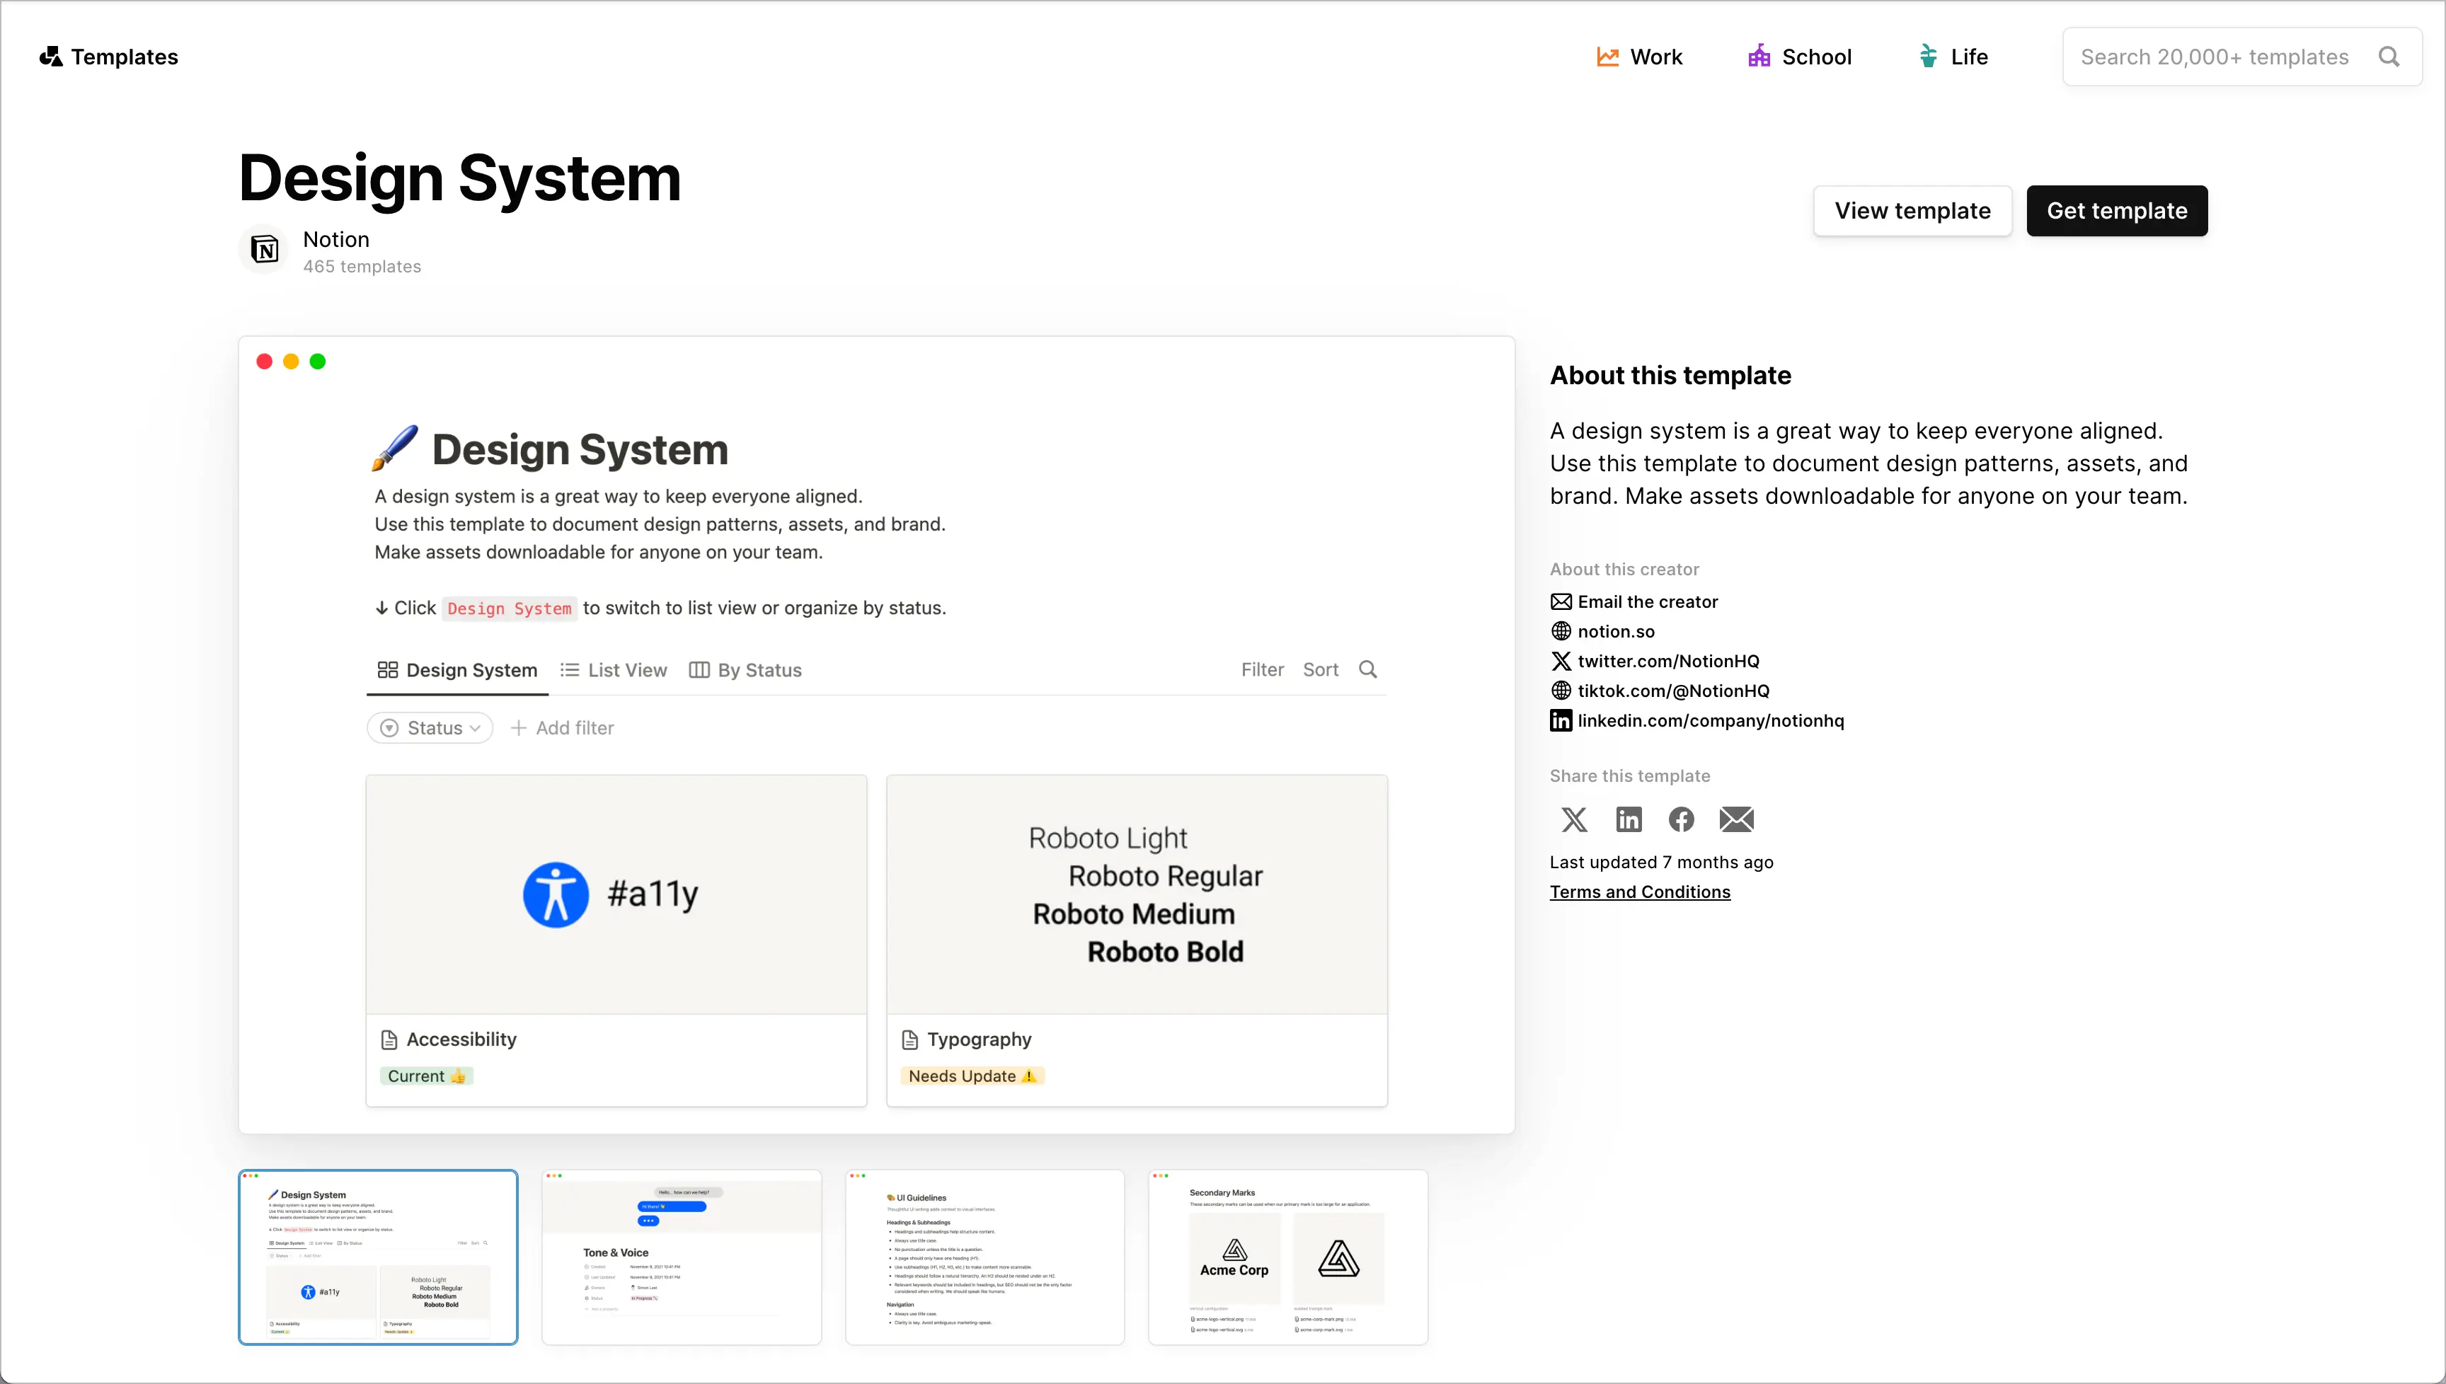The image size is (2446, 1384).
Task: Open the twitter.com/NotionHQ link
Action: point(1668,662)
